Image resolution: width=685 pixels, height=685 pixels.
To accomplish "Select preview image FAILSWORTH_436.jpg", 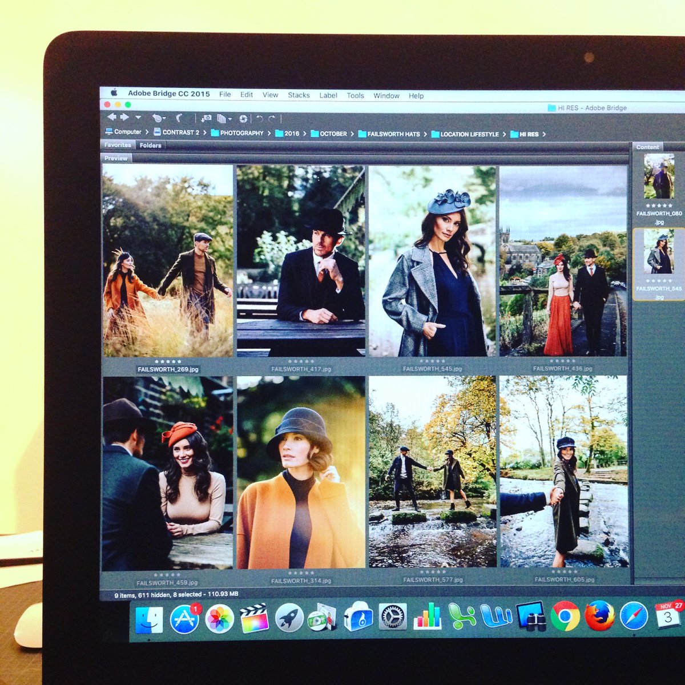I will 563,261.
